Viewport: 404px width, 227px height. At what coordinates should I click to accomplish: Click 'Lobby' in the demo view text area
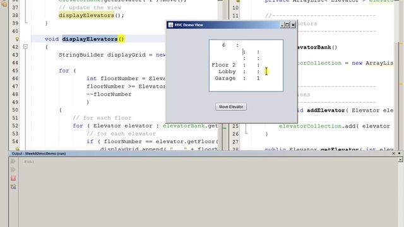tap(227, 71)
